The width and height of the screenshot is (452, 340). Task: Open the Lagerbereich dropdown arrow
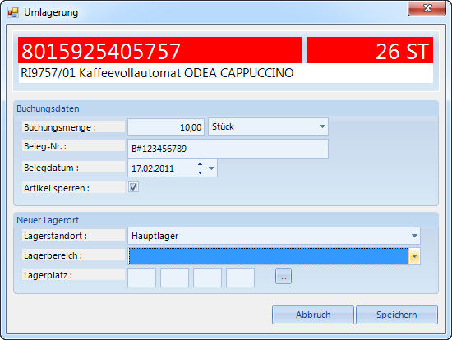pos(414,256)
